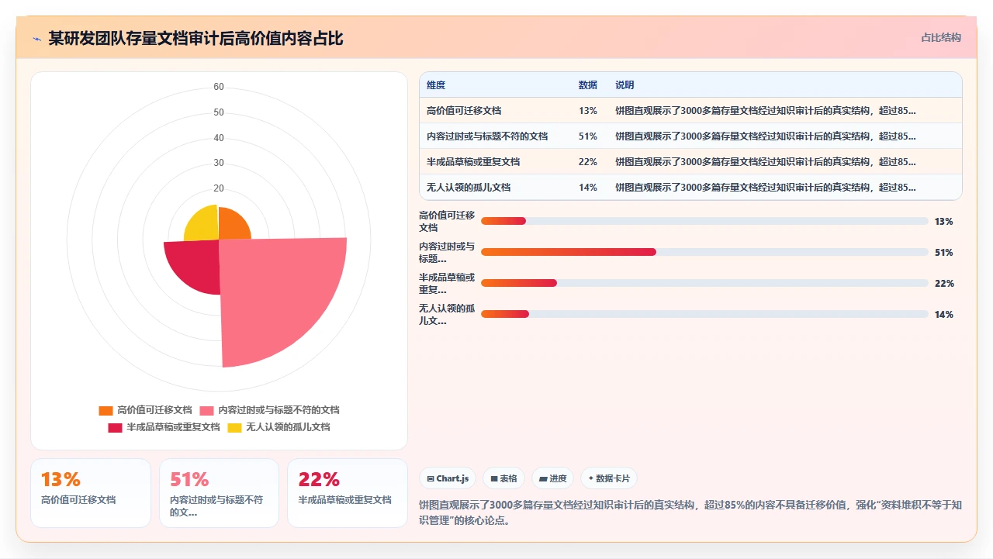Viewport: 993px width, 559px height.
Task: Open the 13% 高价值可迁移文档 data card
Action: [x=91, y=493]
